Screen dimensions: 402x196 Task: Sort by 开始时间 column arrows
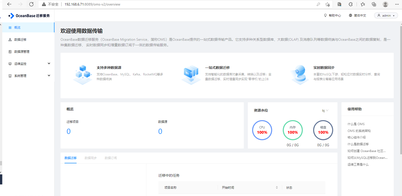(277, 187)
